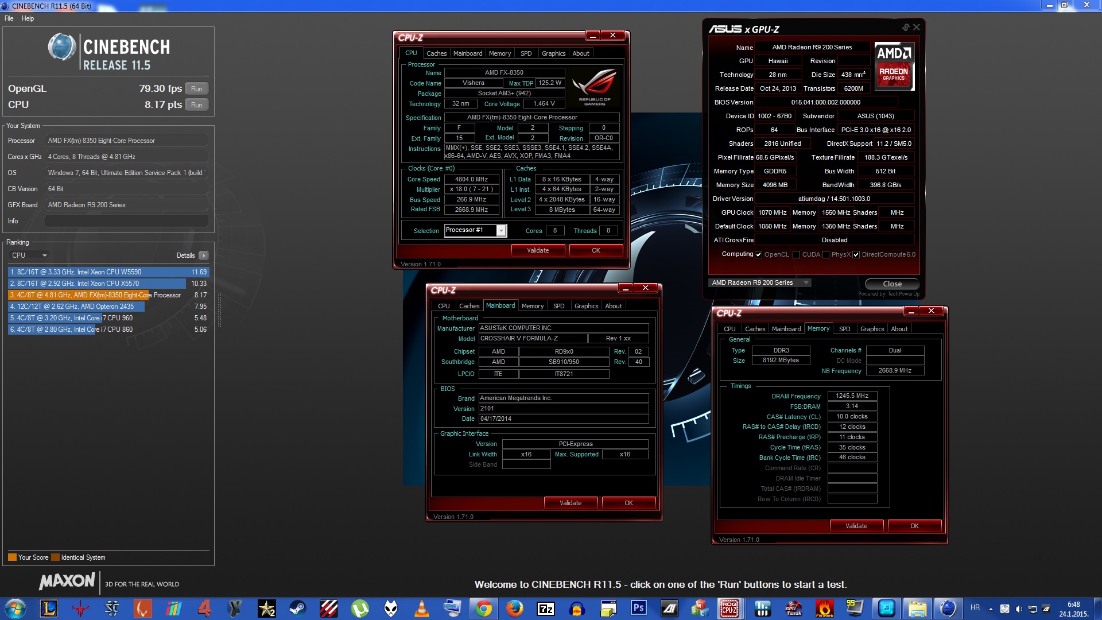Open Firefox from the taskbar

[x=514, y=608]
